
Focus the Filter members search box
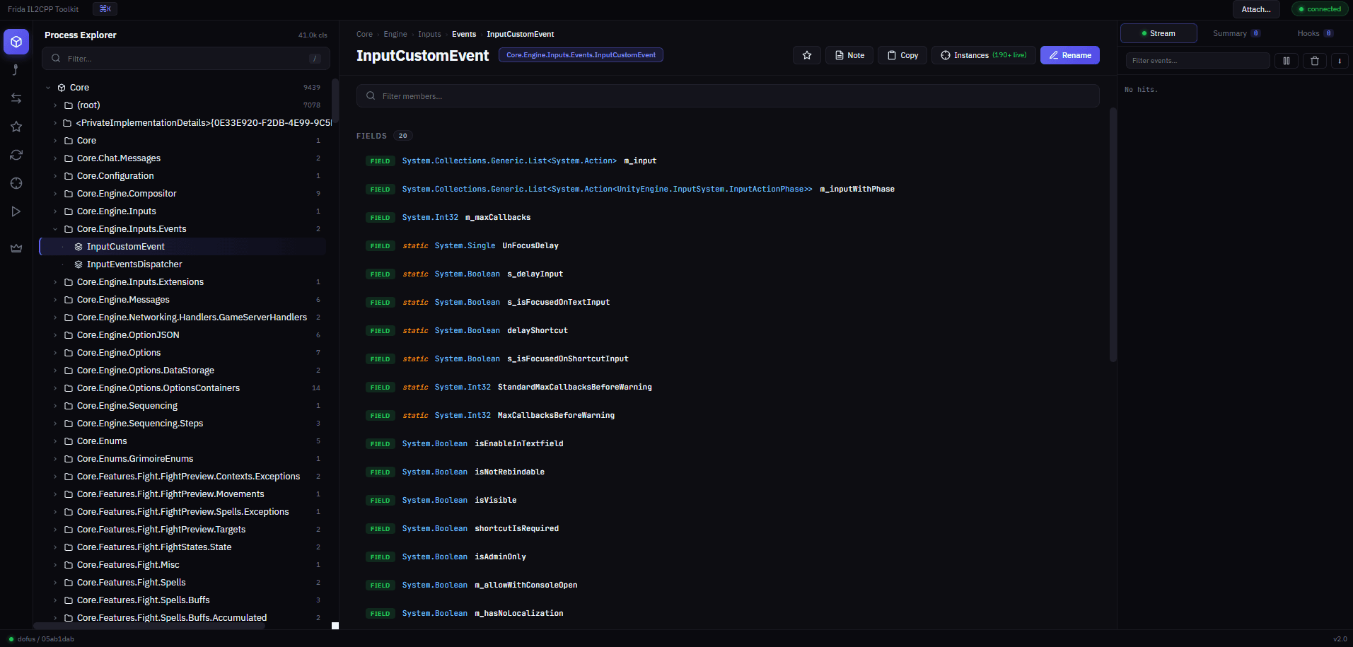(x=728, y=96)
